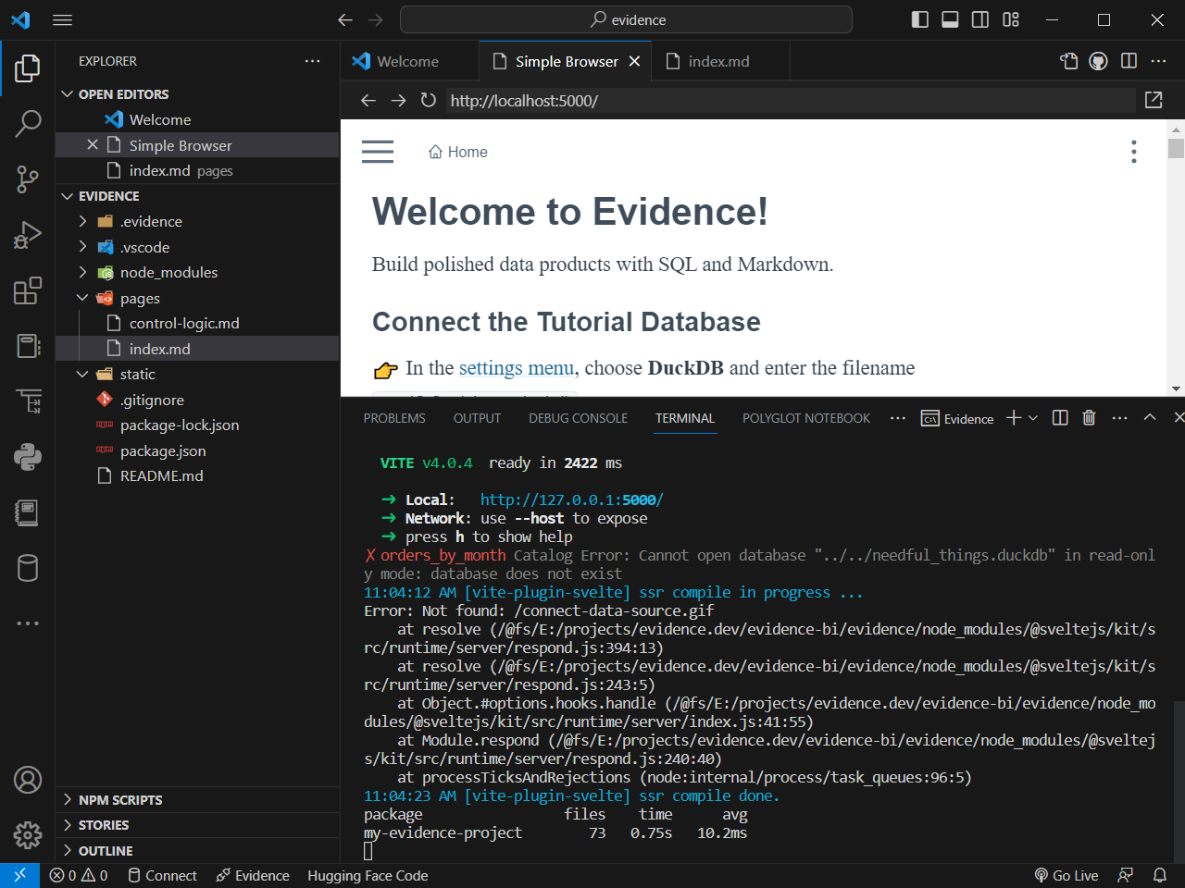This screenshot has height=888, width=1185.
Task: Open the settings menu link in the tutorial
Action: coord(516,368)
